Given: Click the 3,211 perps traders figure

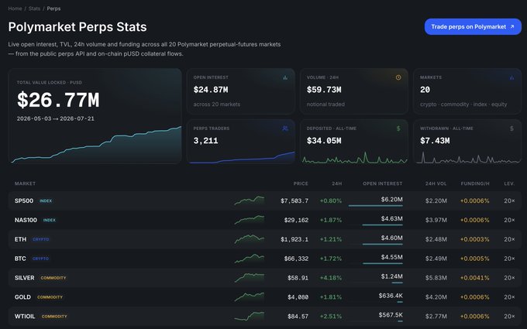Looking at the screenshot, I should [205, 141].
